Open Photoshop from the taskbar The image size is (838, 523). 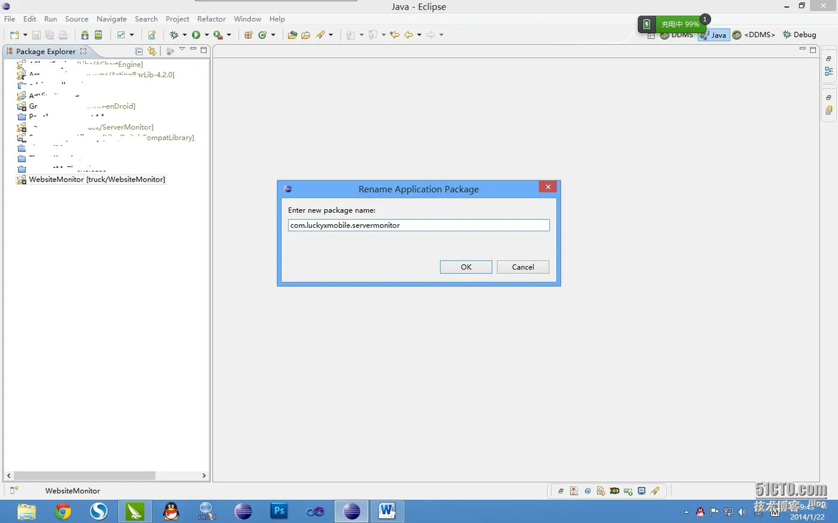point(279,512)
